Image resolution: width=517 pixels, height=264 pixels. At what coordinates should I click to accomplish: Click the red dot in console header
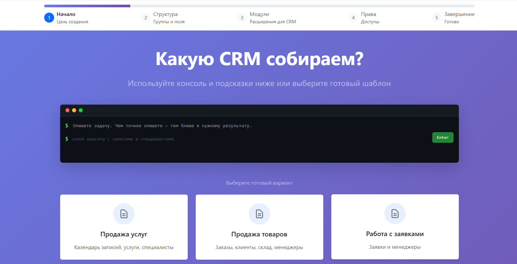[x=67, y=110]
